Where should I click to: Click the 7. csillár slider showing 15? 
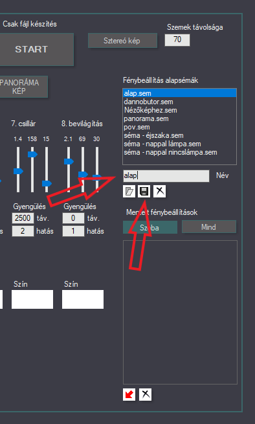pyautogui.click(x=47, y=170)
